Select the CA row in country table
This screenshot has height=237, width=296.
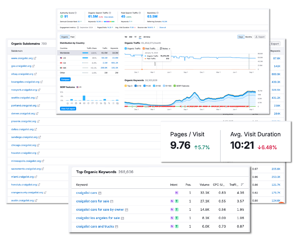click(x=88, y=63)
